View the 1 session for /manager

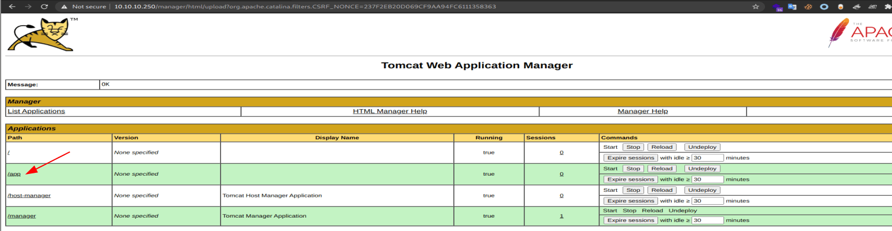tap(562, 216)
